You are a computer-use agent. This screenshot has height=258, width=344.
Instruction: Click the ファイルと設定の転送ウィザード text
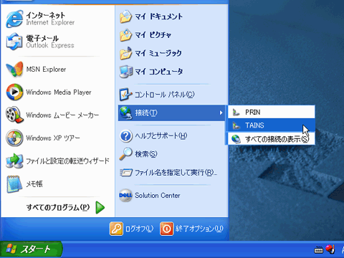click(x=67, y=161)
